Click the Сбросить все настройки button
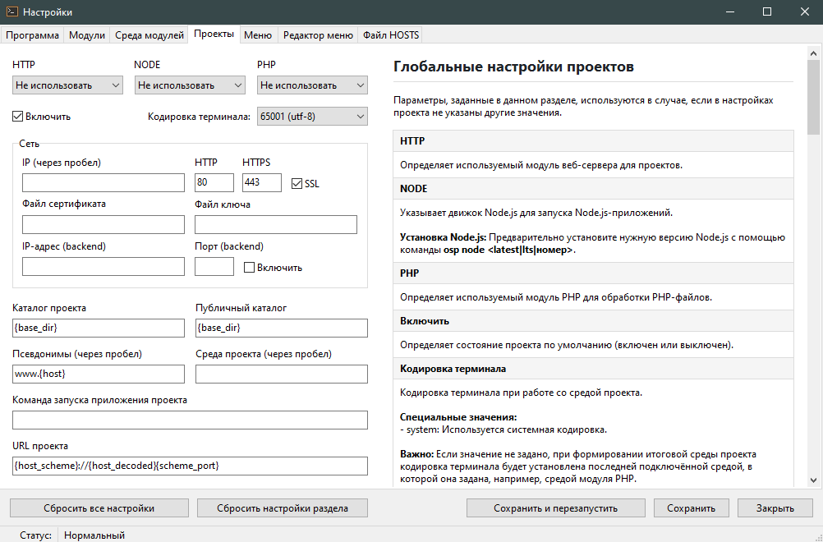823x542 pixels. [99, 508]
